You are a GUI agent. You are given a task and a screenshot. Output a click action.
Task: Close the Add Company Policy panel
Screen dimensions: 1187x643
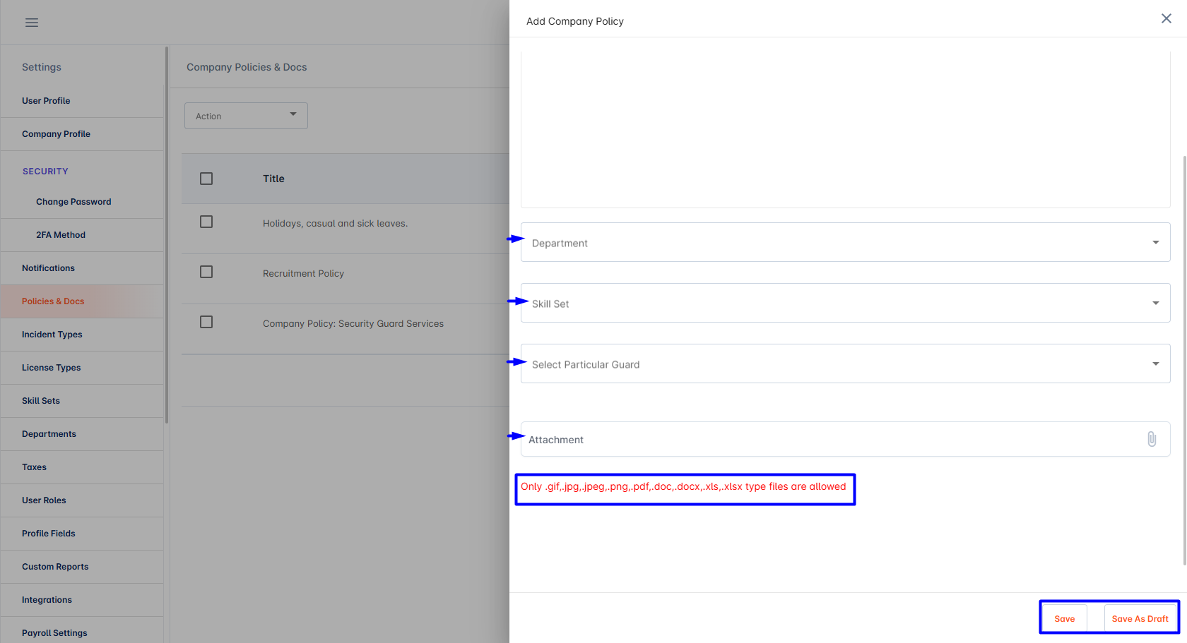coord(1167,18)
